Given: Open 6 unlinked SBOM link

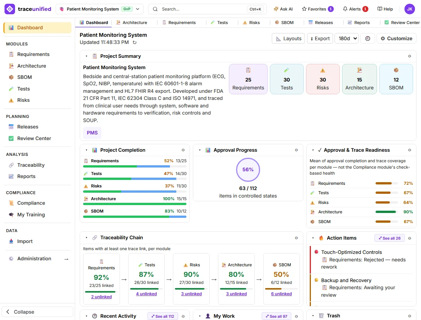Looking at the screenshot, I should coord(282,294).
